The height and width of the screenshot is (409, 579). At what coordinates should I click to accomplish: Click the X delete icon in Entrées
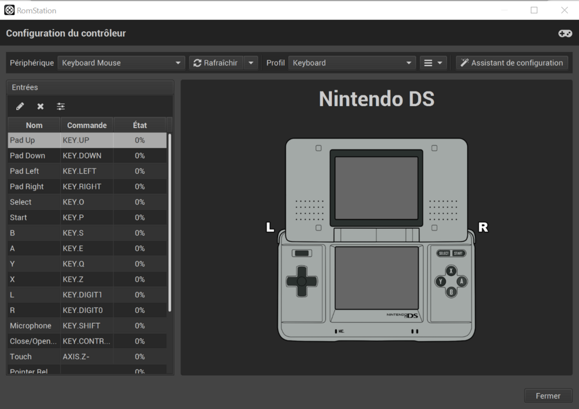coord(41,107)
